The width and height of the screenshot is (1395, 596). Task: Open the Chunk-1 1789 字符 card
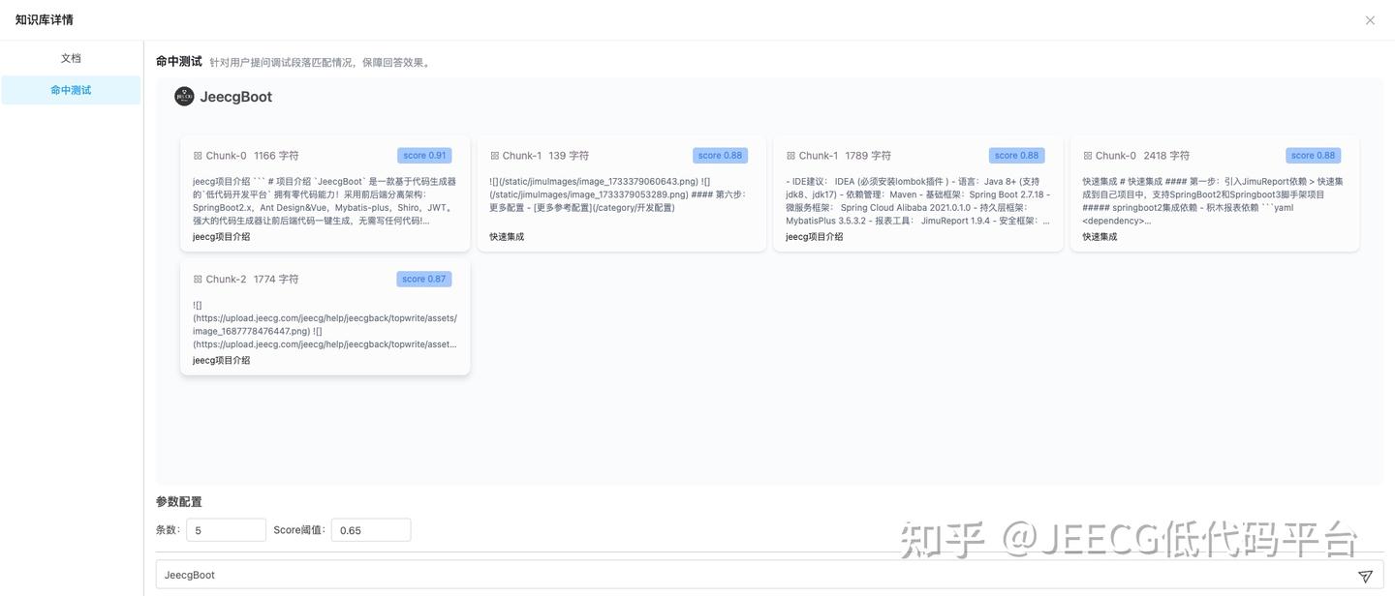[917, 194]
